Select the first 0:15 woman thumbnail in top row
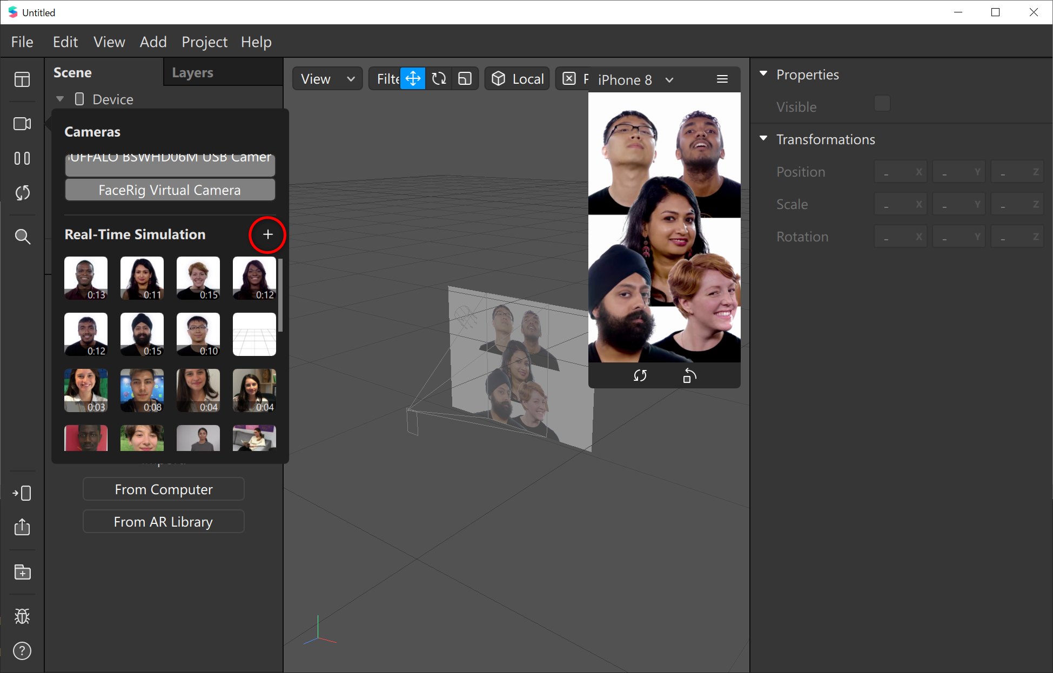Image resolution: width=1053 pixels, height=673 pixels. (198, 278)
